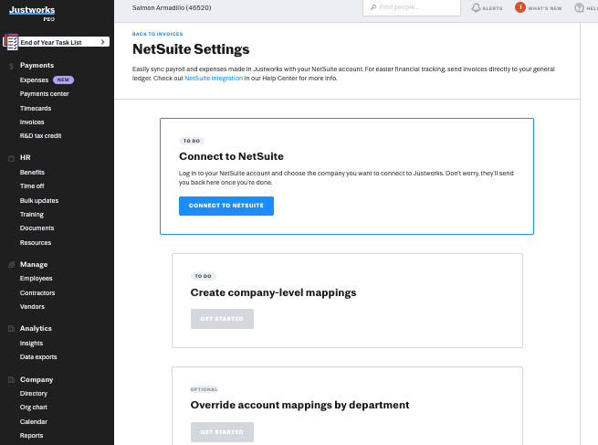Image resolution: width=598 pixels, height=445 pixels.
Task: Open R&D tax credit
Action: pyautogui.click(x=40, y=136)
